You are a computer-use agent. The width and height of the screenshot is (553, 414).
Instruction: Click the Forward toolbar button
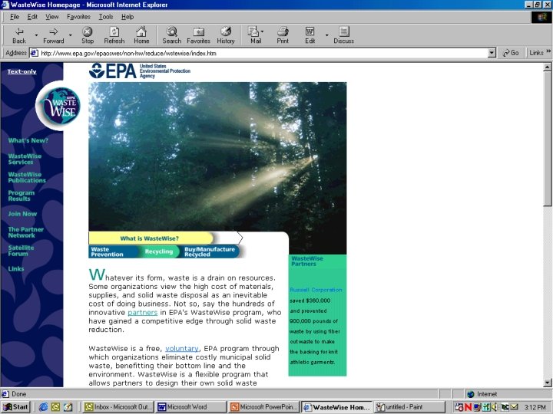(53, 35)
